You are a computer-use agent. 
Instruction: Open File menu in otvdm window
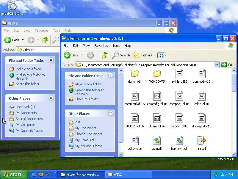tap(66, 46)
